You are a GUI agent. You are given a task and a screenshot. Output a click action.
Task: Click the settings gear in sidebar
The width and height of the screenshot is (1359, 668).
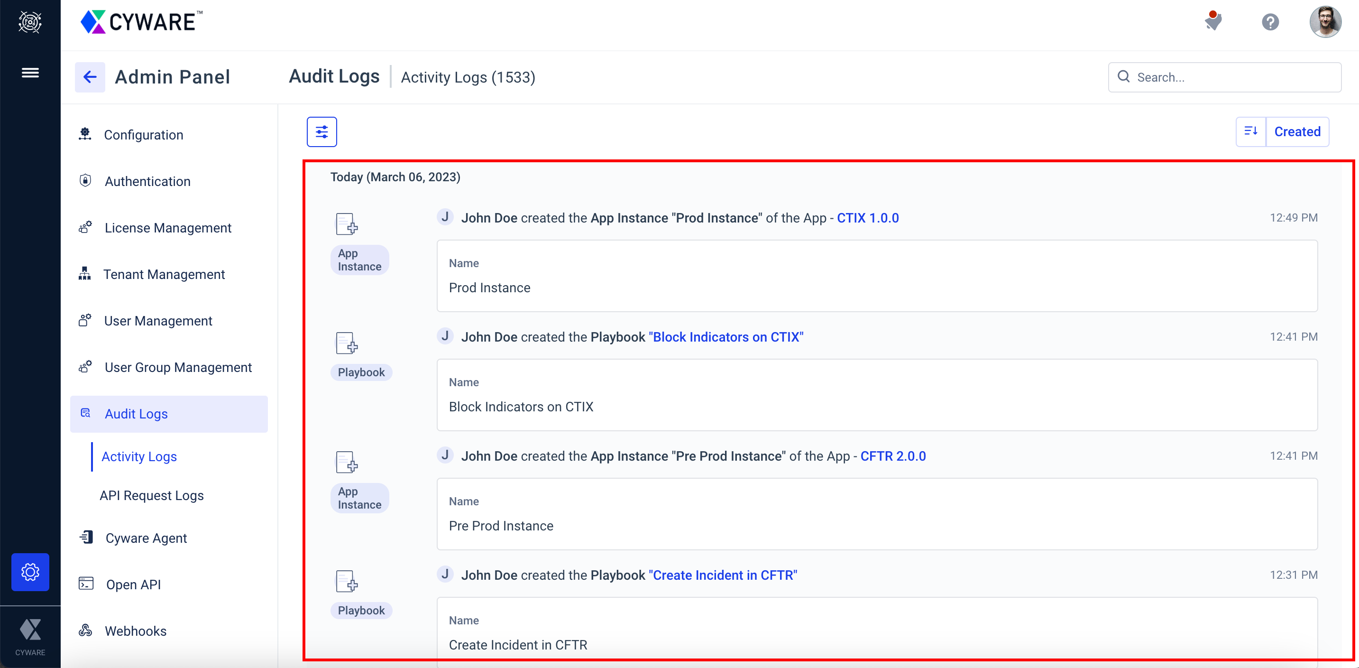click(x=30, y=571)
